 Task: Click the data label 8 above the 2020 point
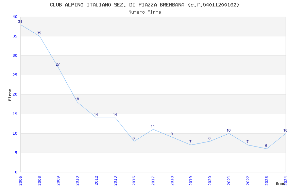point(209,138)
